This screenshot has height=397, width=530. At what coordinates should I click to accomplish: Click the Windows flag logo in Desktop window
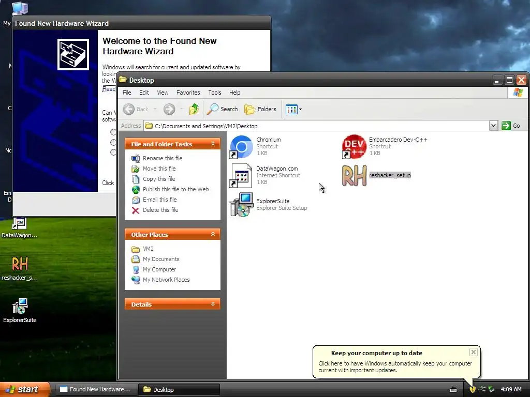pos(518,93)
